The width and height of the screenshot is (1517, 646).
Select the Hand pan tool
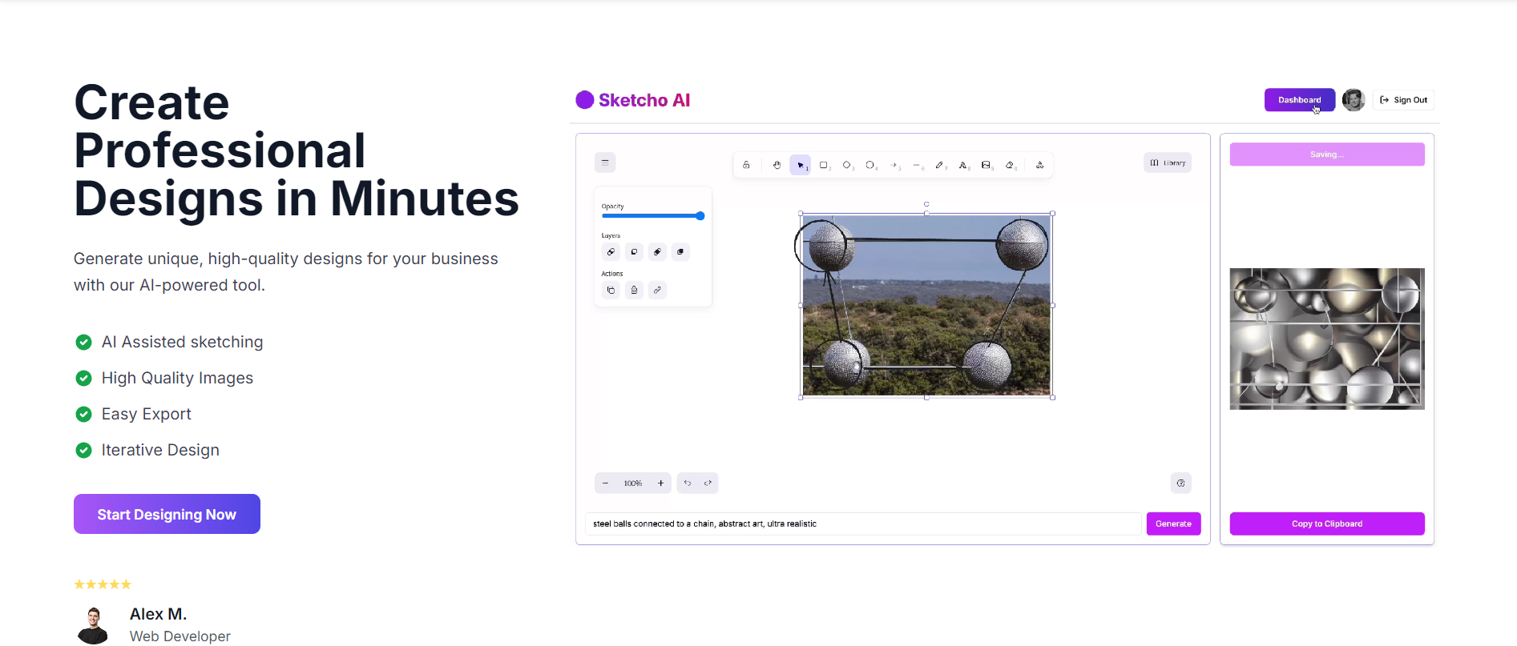click(777, 165)
